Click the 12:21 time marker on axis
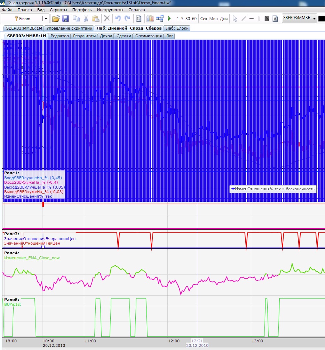325x350 pixels. 197,341
